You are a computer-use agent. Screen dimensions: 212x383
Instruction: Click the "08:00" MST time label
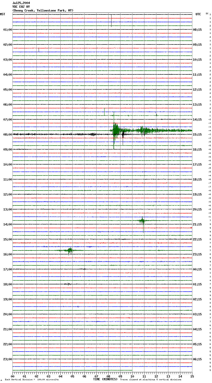[8, 135]
